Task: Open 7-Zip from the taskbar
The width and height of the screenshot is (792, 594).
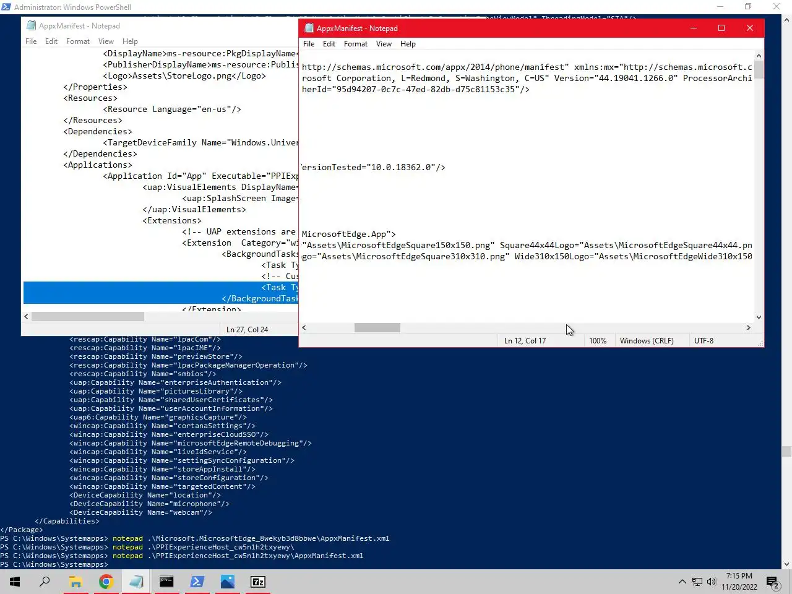Action: click(257, 582)
